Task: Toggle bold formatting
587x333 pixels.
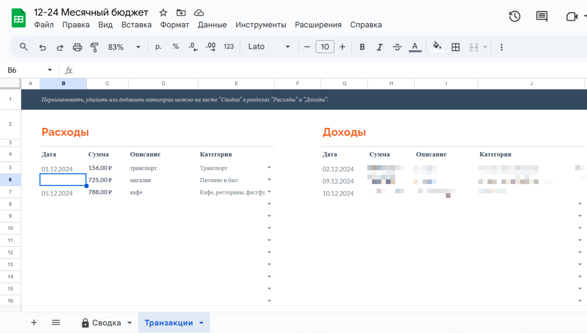Action: pyautogui.click(x=362, y=47)
